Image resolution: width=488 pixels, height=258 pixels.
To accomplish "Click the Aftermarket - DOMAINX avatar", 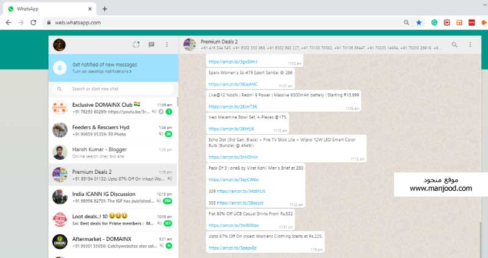I will coord(60,242).
